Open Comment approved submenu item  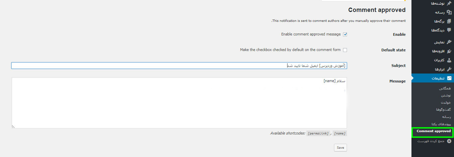[434, 131]
